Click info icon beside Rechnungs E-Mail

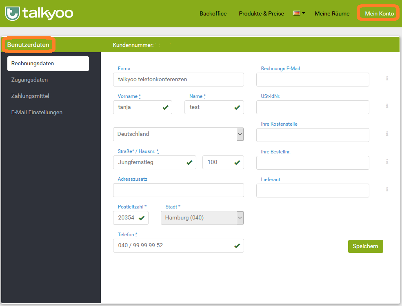click(x=387, y=78)
